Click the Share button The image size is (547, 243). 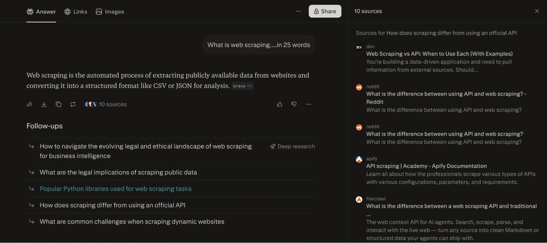click(325, 11)
